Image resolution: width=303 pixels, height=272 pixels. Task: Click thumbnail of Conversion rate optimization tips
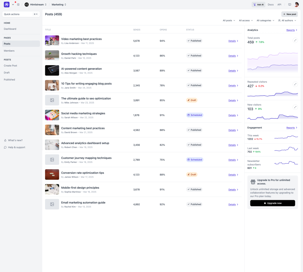point(52,174)
